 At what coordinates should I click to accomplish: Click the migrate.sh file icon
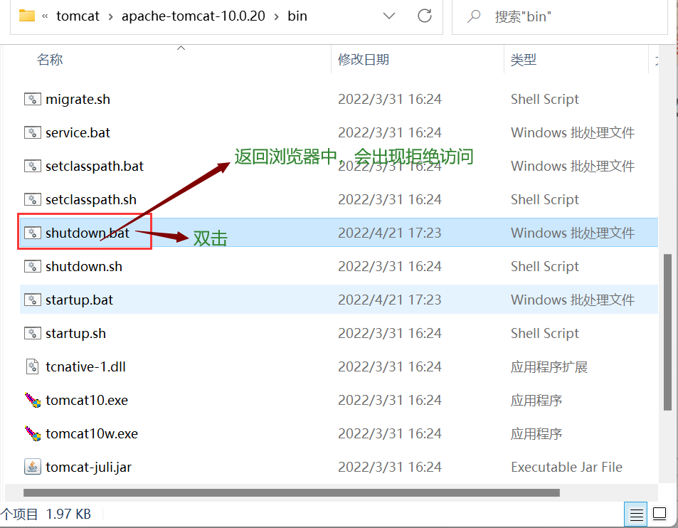[x=33, y=99]
